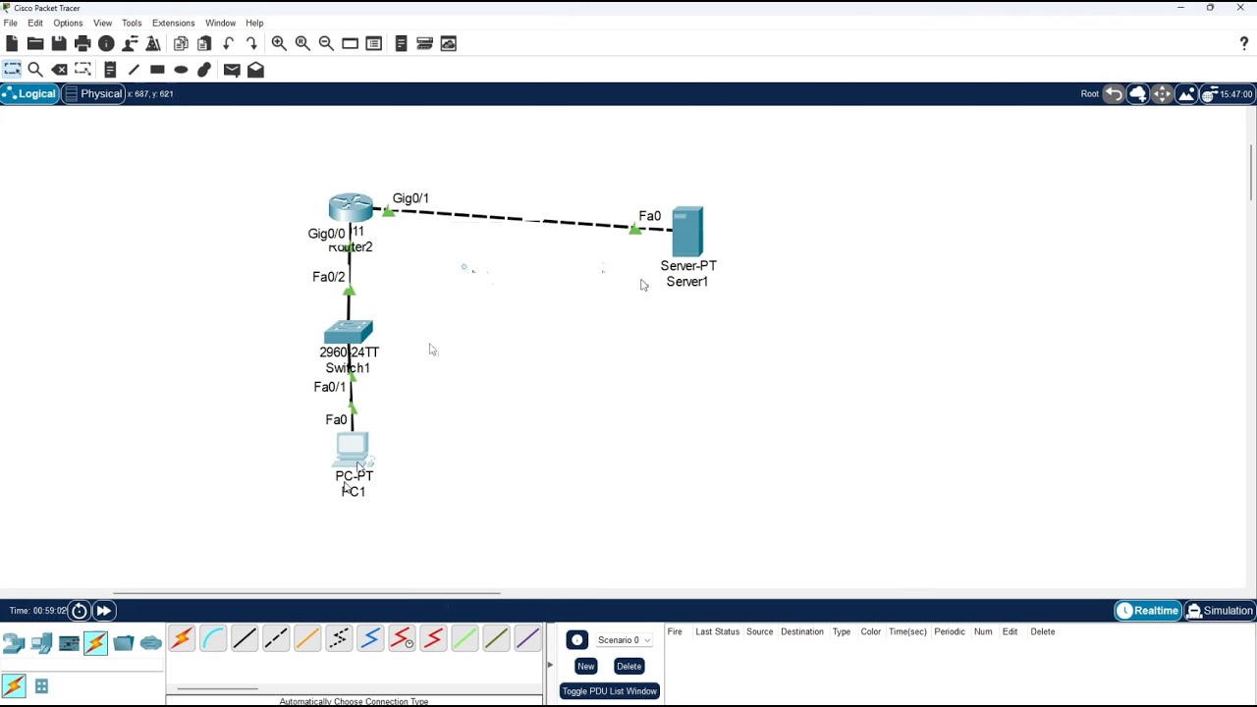The image size is (1257, 707).
Task: Open the View menu
Action: point(102,23)
